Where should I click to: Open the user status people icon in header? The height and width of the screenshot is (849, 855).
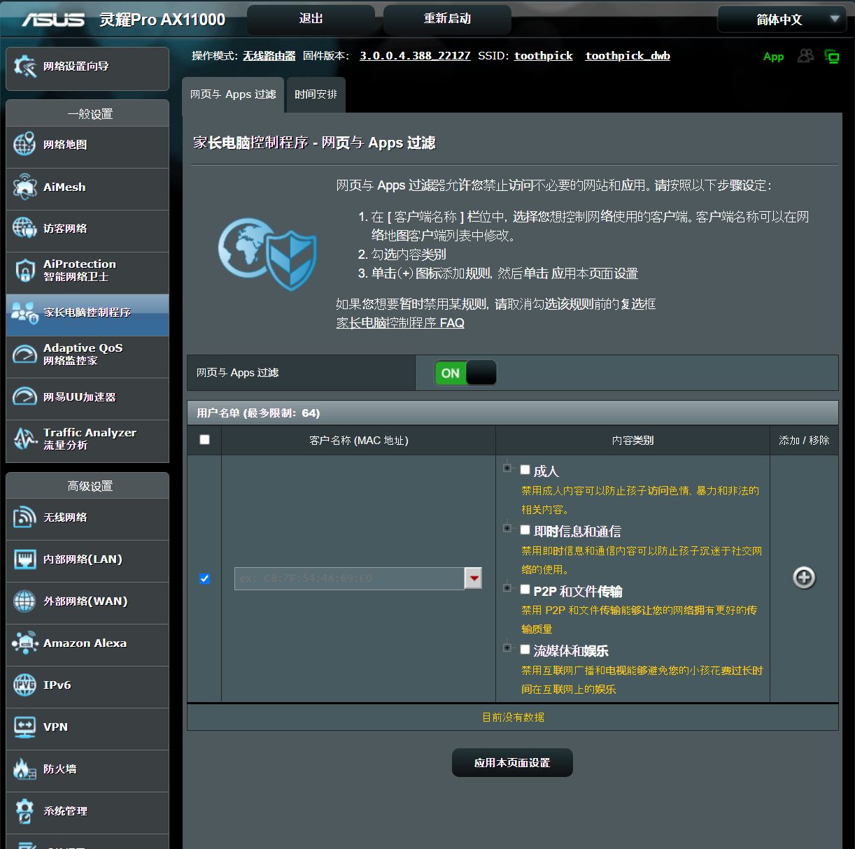[806, 56]
